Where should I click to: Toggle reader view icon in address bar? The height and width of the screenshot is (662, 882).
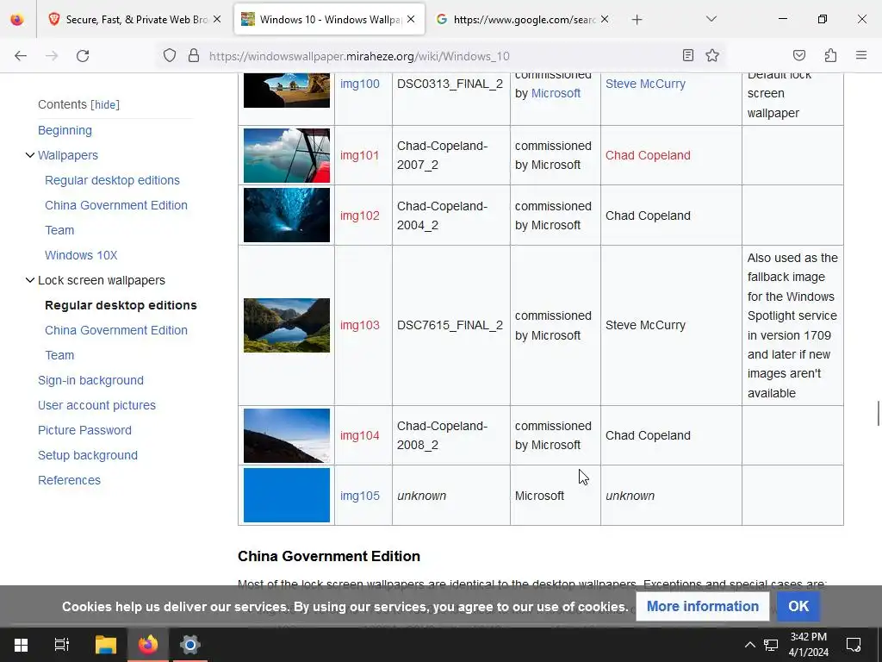point(688,55)
